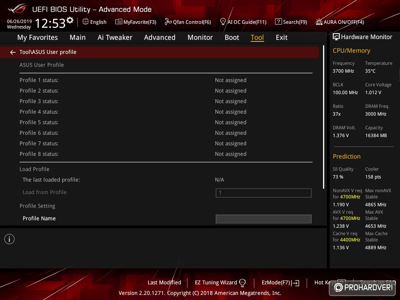This screenshot has width=400, height=300.
Task: Click the Hardware Monitor display icon
Action: tap(336, 37)
